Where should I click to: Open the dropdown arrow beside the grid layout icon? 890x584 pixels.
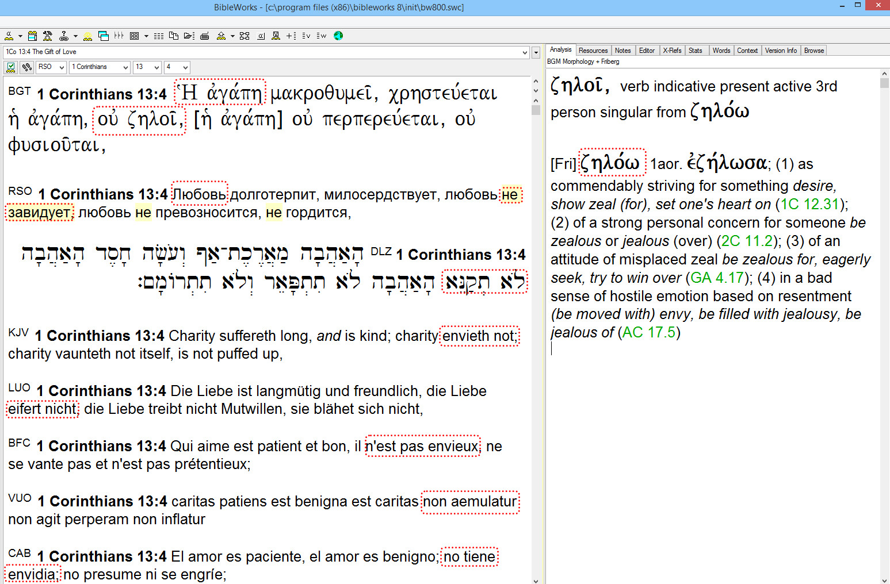point(146,36)
